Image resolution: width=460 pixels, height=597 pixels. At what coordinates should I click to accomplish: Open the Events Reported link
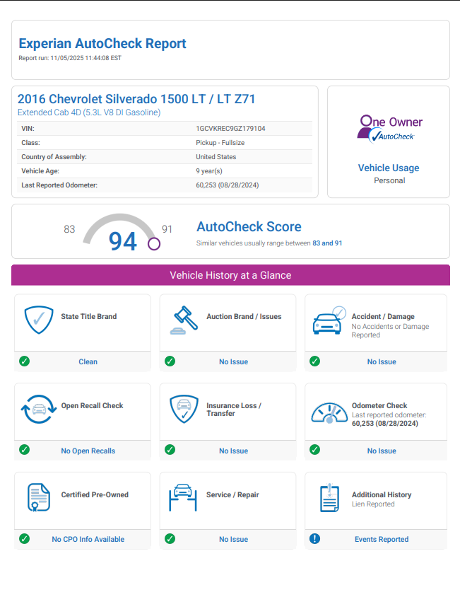(382, 539)
